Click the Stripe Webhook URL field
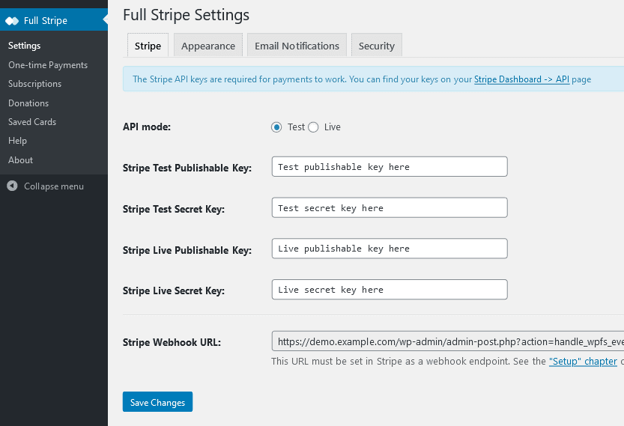The height and width of the screenshot is (426, 624). click(x=448, y=341)
